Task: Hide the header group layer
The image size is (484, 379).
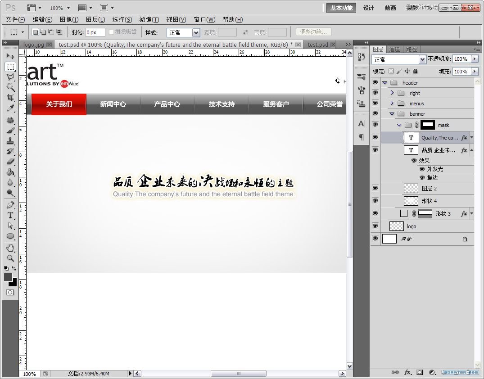Action: (375, 82)
